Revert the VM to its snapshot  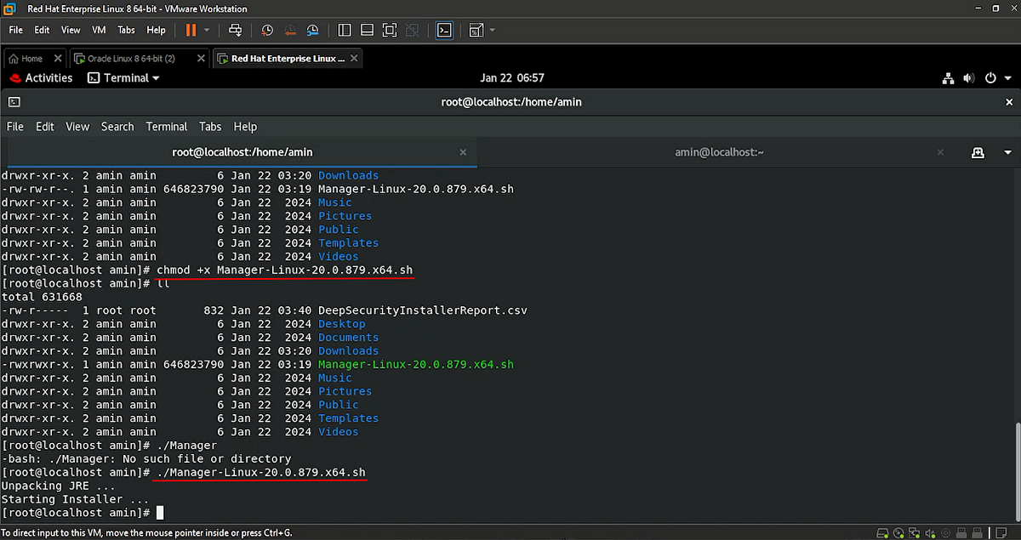click(x=290, y=30)
